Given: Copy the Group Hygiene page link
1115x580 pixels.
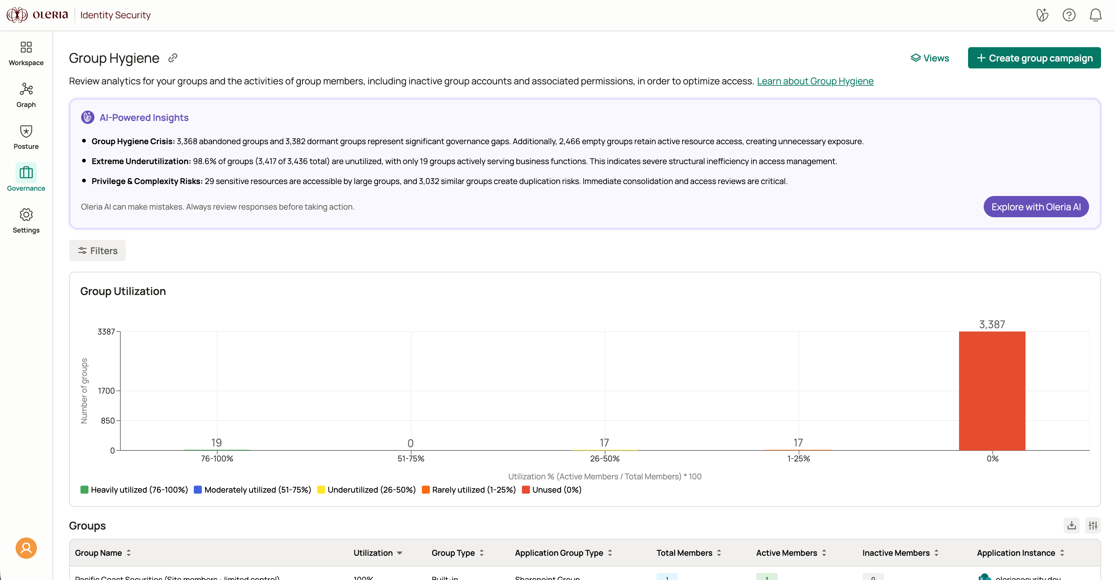Looking at the screenshot, I should pos(173,58).
